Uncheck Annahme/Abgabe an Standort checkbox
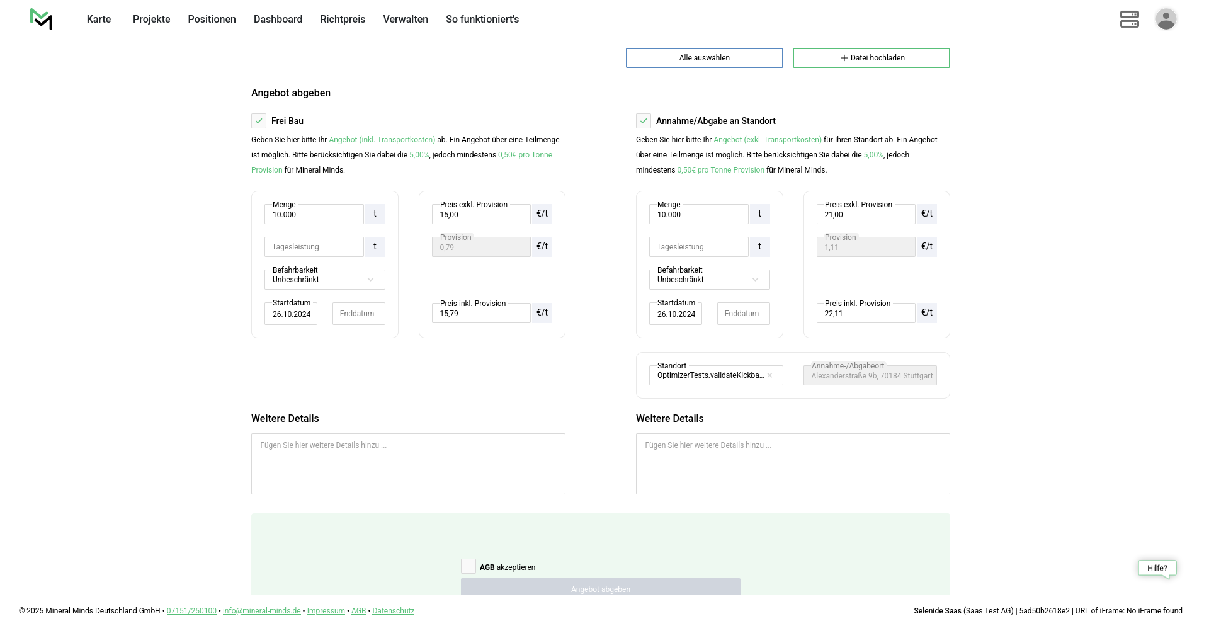Screen dimensions: 1209x626 tap(644, 121)
